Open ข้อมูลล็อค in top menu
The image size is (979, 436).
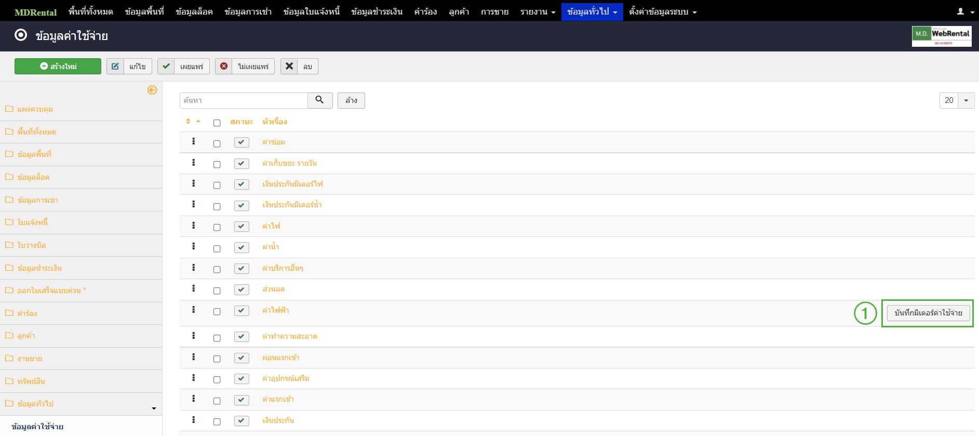(194, 11)
